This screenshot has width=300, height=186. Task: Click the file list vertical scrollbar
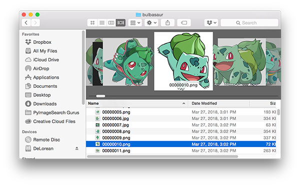278,112
